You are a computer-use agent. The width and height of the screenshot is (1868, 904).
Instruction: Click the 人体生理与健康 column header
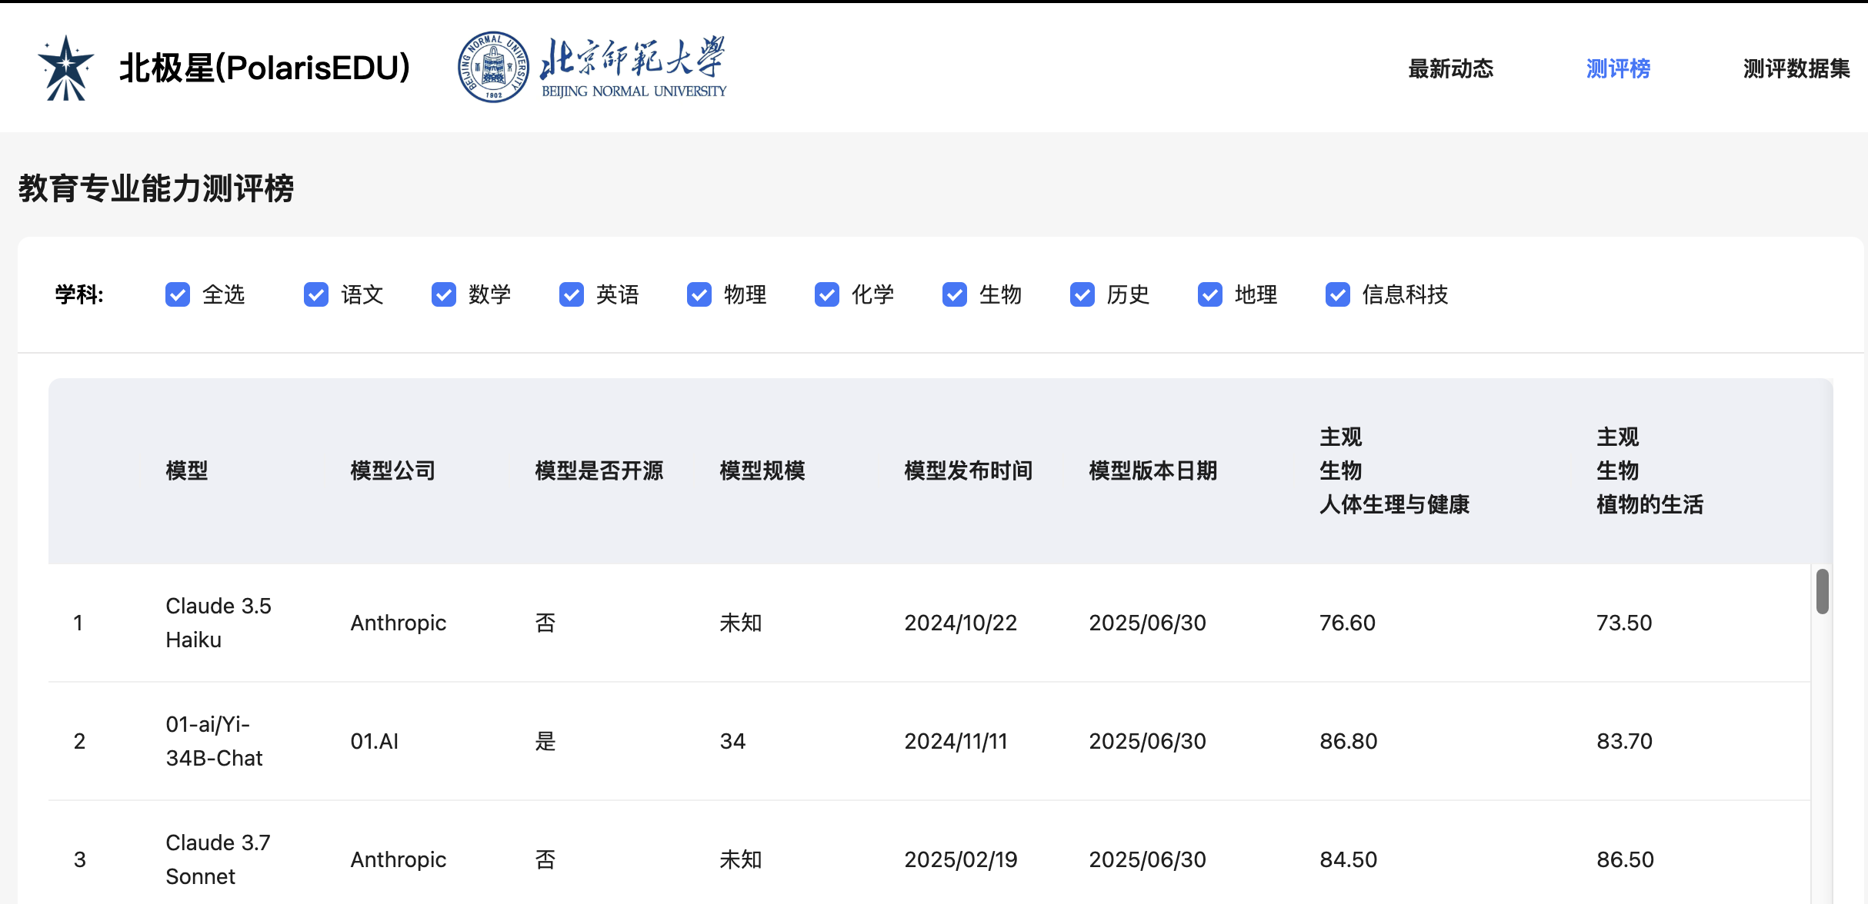[x=1395, y=470]
